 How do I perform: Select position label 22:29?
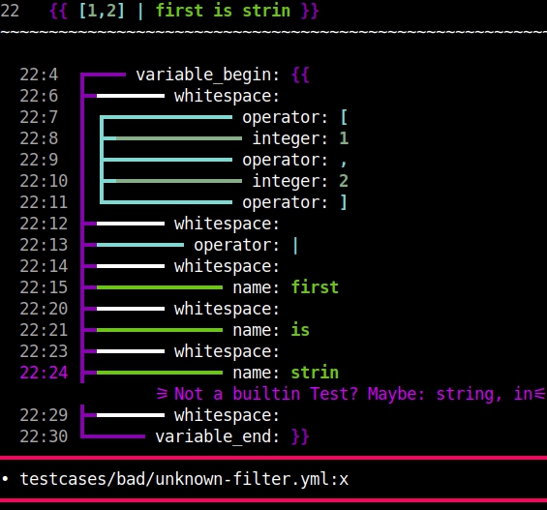point(44,415)
